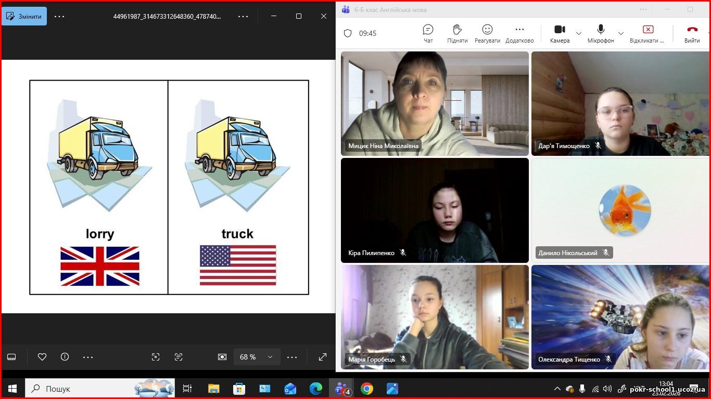Add photo to favorites with heart icon
This screenshot has height=399, width=711.
click(42, 357)
